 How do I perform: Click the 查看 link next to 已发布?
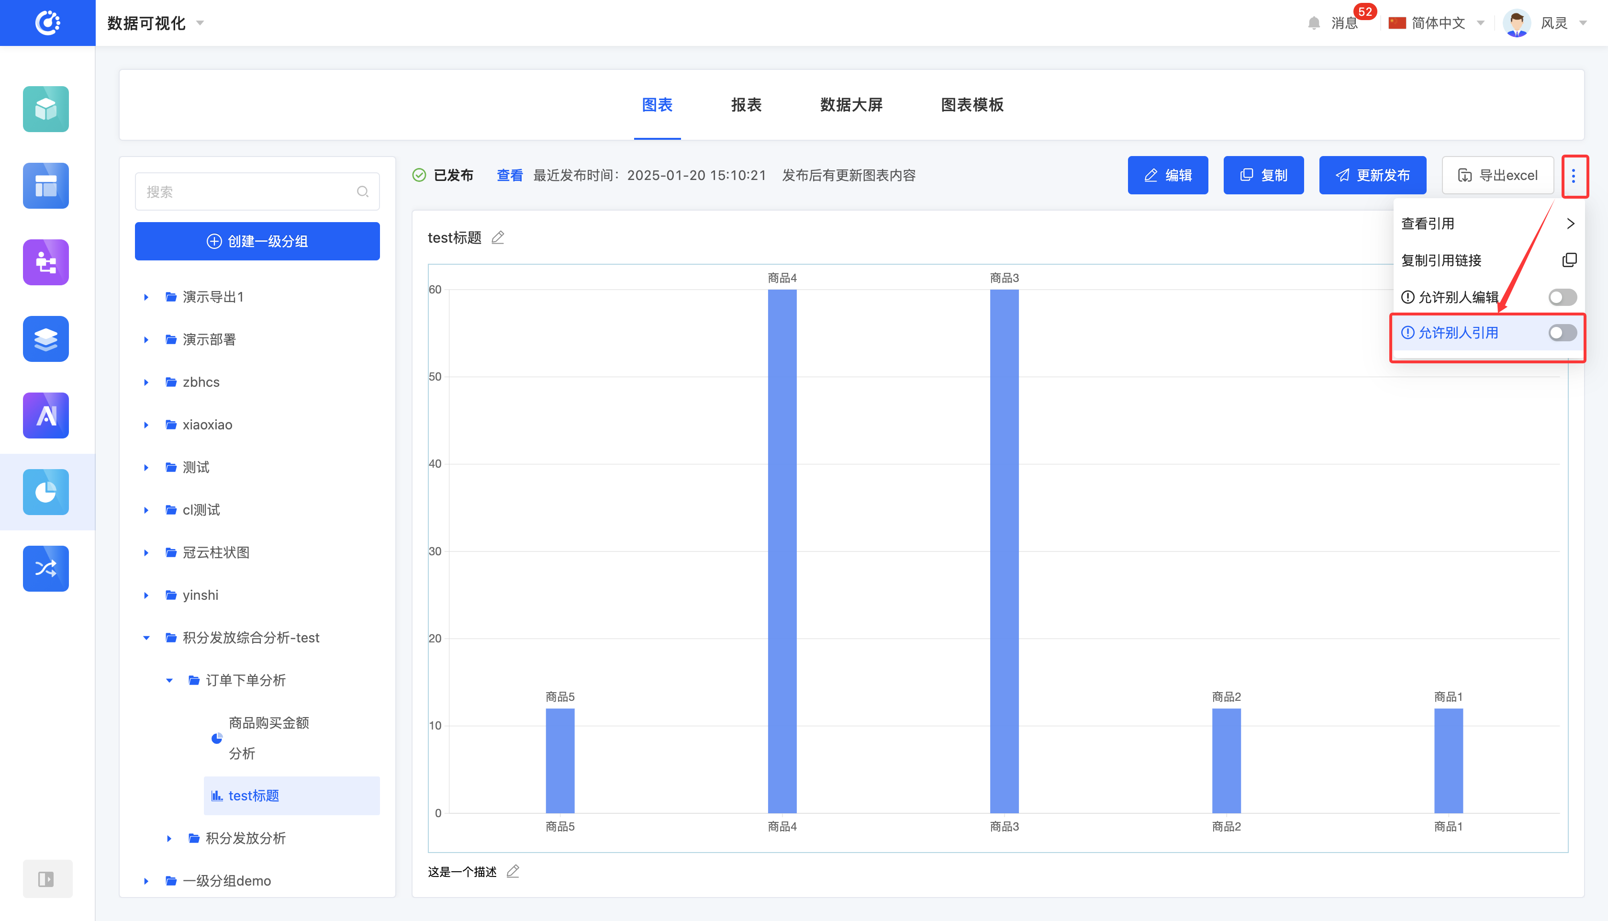click(x=509, y=175)
